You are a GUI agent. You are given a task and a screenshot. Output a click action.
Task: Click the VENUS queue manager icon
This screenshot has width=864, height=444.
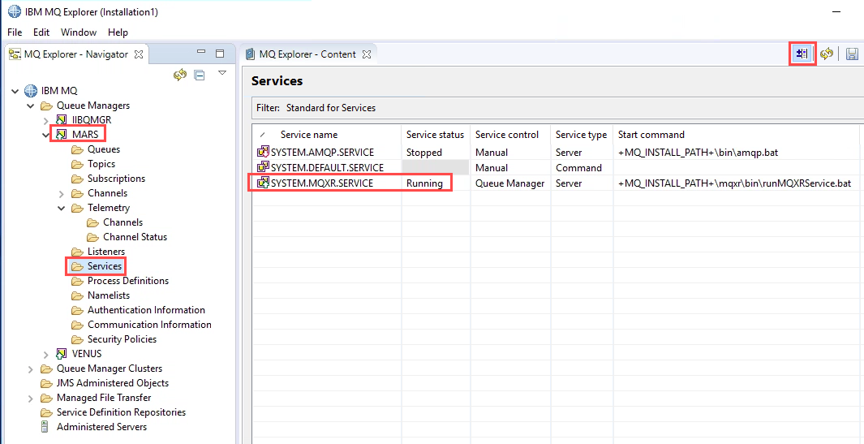62,354
